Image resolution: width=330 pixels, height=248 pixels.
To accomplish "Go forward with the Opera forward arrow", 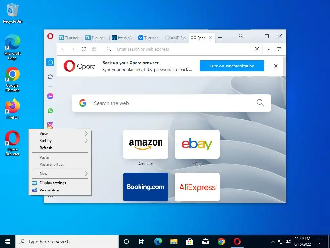I will coord(73,49).
